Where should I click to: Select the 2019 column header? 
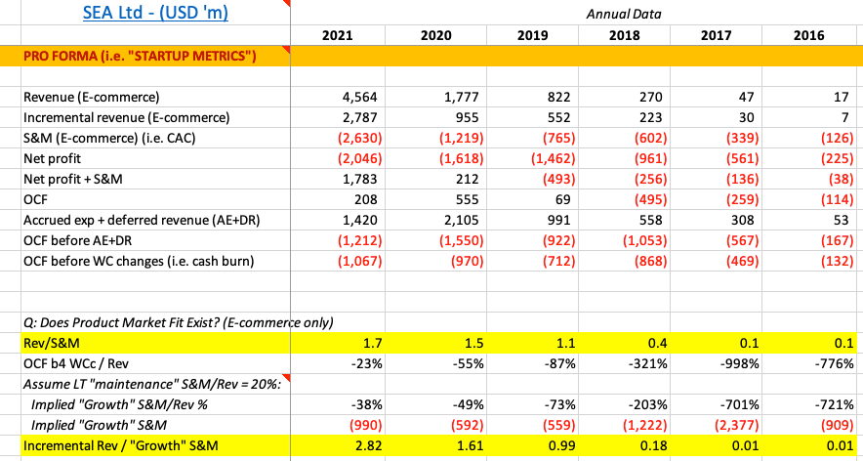532,36
